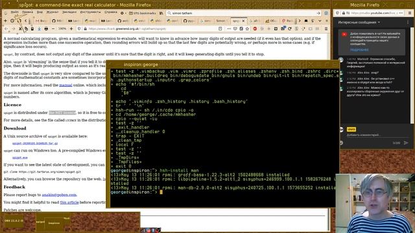Select the spigot taskbar window button
The width and height of the screenshot is (415, 233).
40,222
